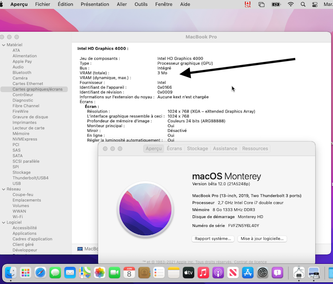Select Accessibilité under Logiciel
The image size is (333, 284).
[x=24, y=228]
